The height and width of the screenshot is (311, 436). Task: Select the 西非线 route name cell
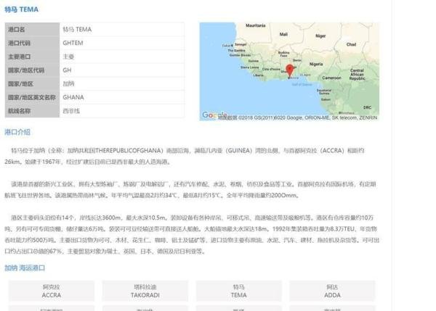click(71, 110)
